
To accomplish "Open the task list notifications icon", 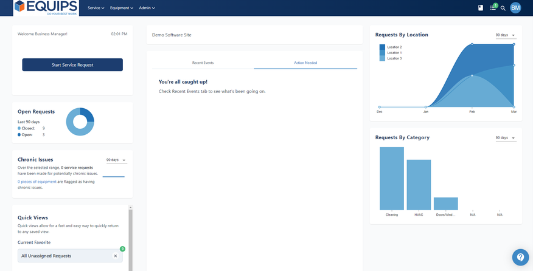I will (493, 8).
